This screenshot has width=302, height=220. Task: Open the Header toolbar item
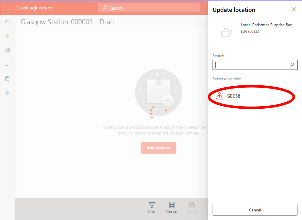coord(172,207)
